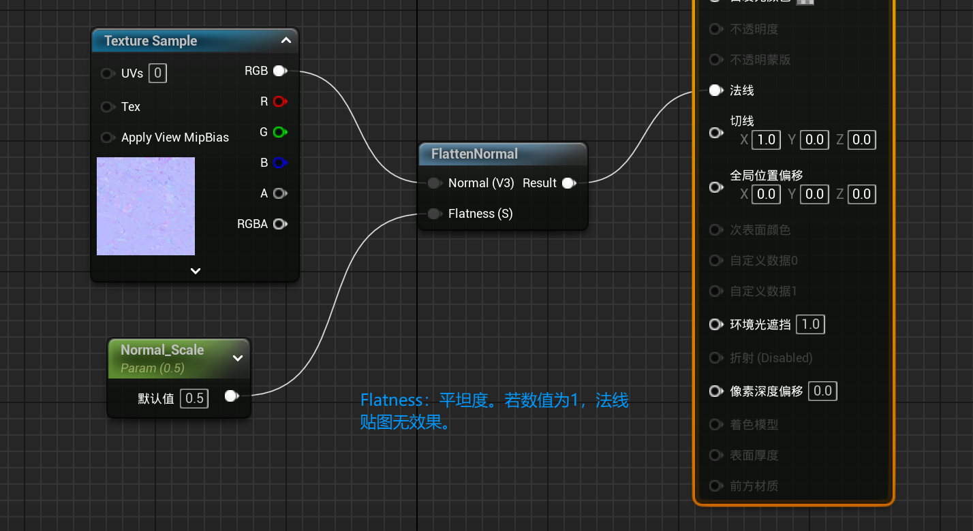Click the Param (0.5) subtitle text

click(153, 368)
